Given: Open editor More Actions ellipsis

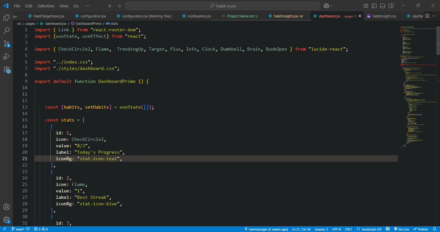Looking at the screenshot, I should pos(434,16).
